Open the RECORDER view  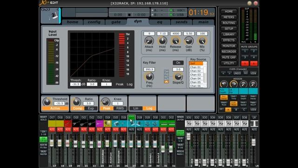coord(229,52)
